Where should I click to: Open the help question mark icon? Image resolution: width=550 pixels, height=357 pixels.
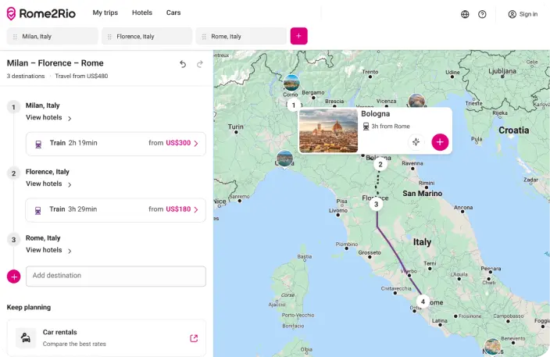point(482,14)
